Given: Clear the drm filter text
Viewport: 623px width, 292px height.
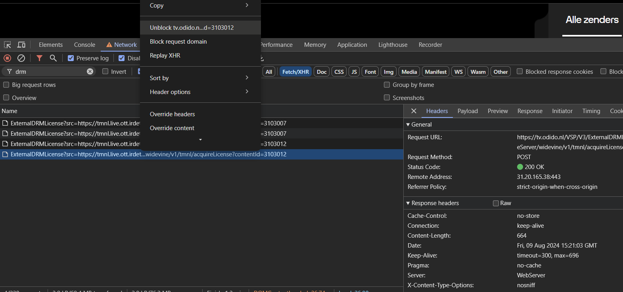Looking at the screenshot, I should point(90,71).
